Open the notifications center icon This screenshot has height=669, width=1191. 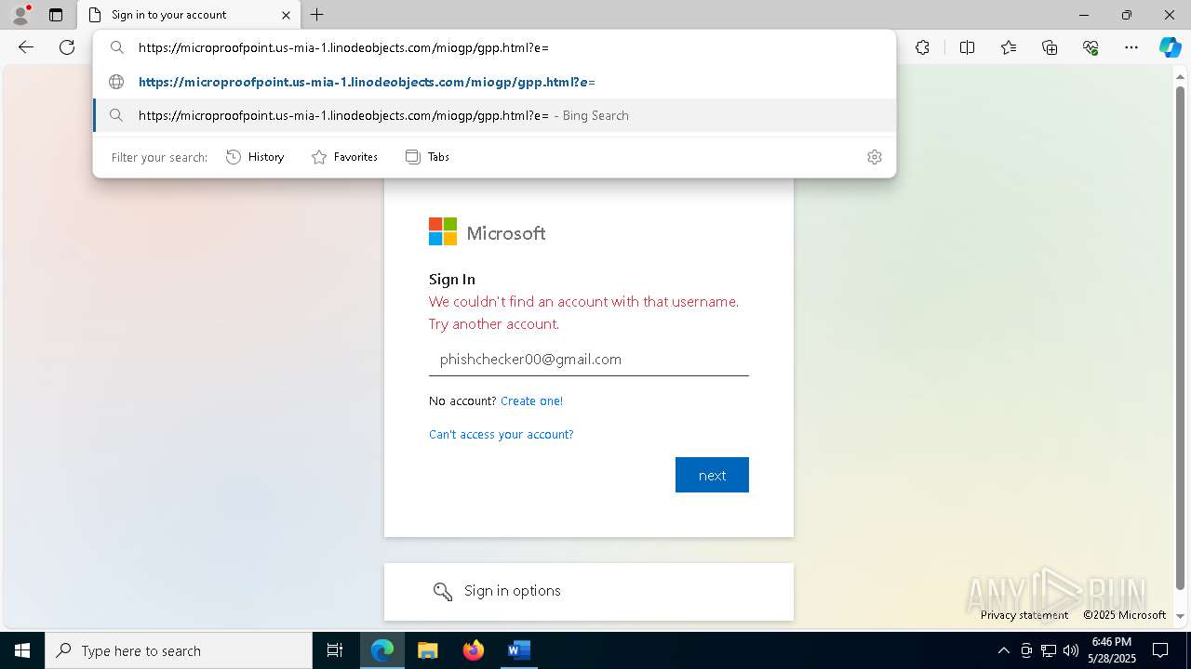click(1160, 650)
